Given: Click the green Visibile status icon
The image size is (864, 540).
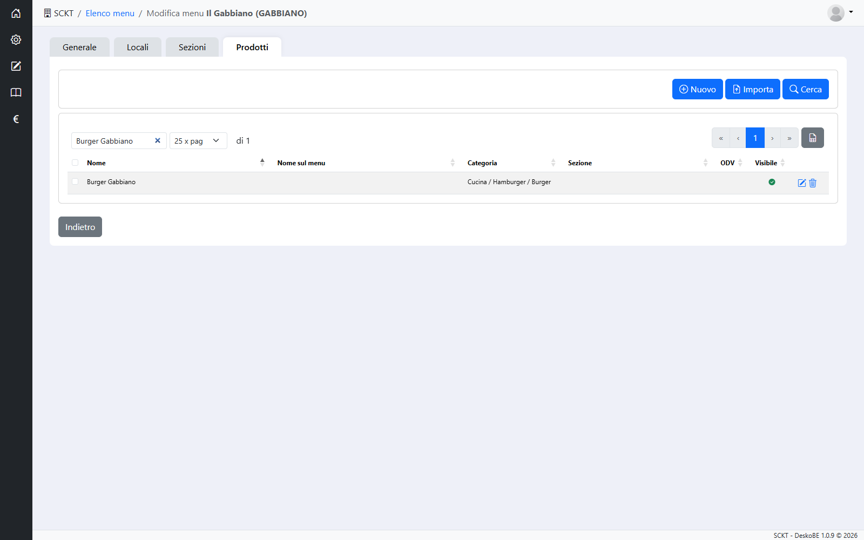Looking at the screenshot, I should point(772,182).
